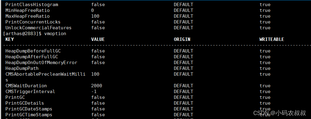Select the KEY column header
The width and height of the screenshot is (311, 119).
10,39
